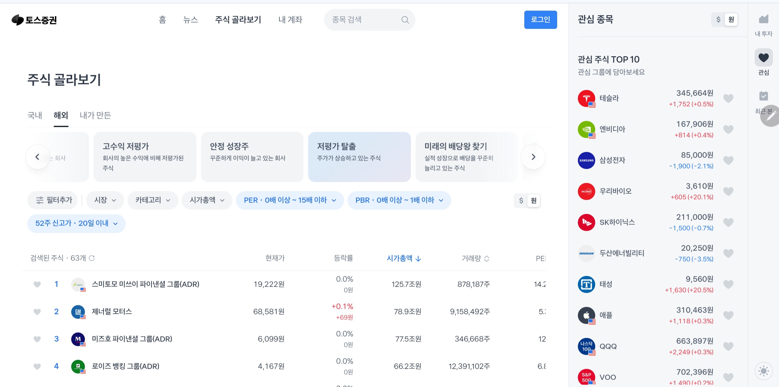779x387 pixels.
Task: Sort by 거래량 column header
Action: (x=475, y=259)
